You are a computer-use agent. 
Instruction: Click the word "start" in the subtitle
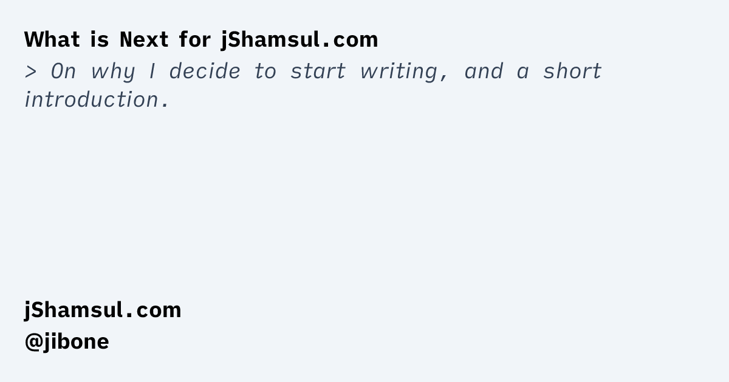[317, 72]
